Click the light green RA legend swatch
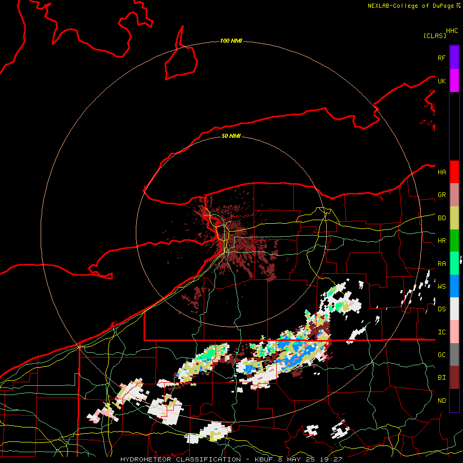This screenshot has height=463, width=463. coord(454,263)
